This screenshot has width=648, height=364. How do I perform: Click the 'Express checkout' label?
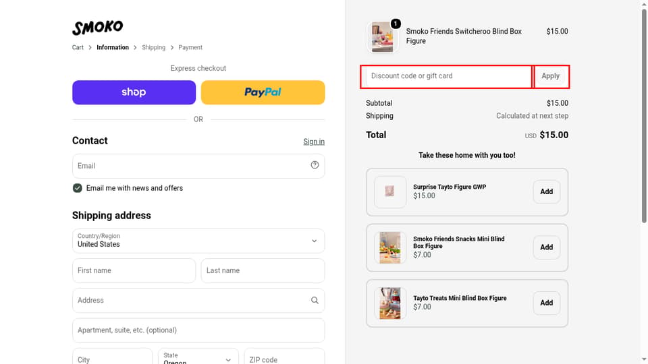[198, 69]
